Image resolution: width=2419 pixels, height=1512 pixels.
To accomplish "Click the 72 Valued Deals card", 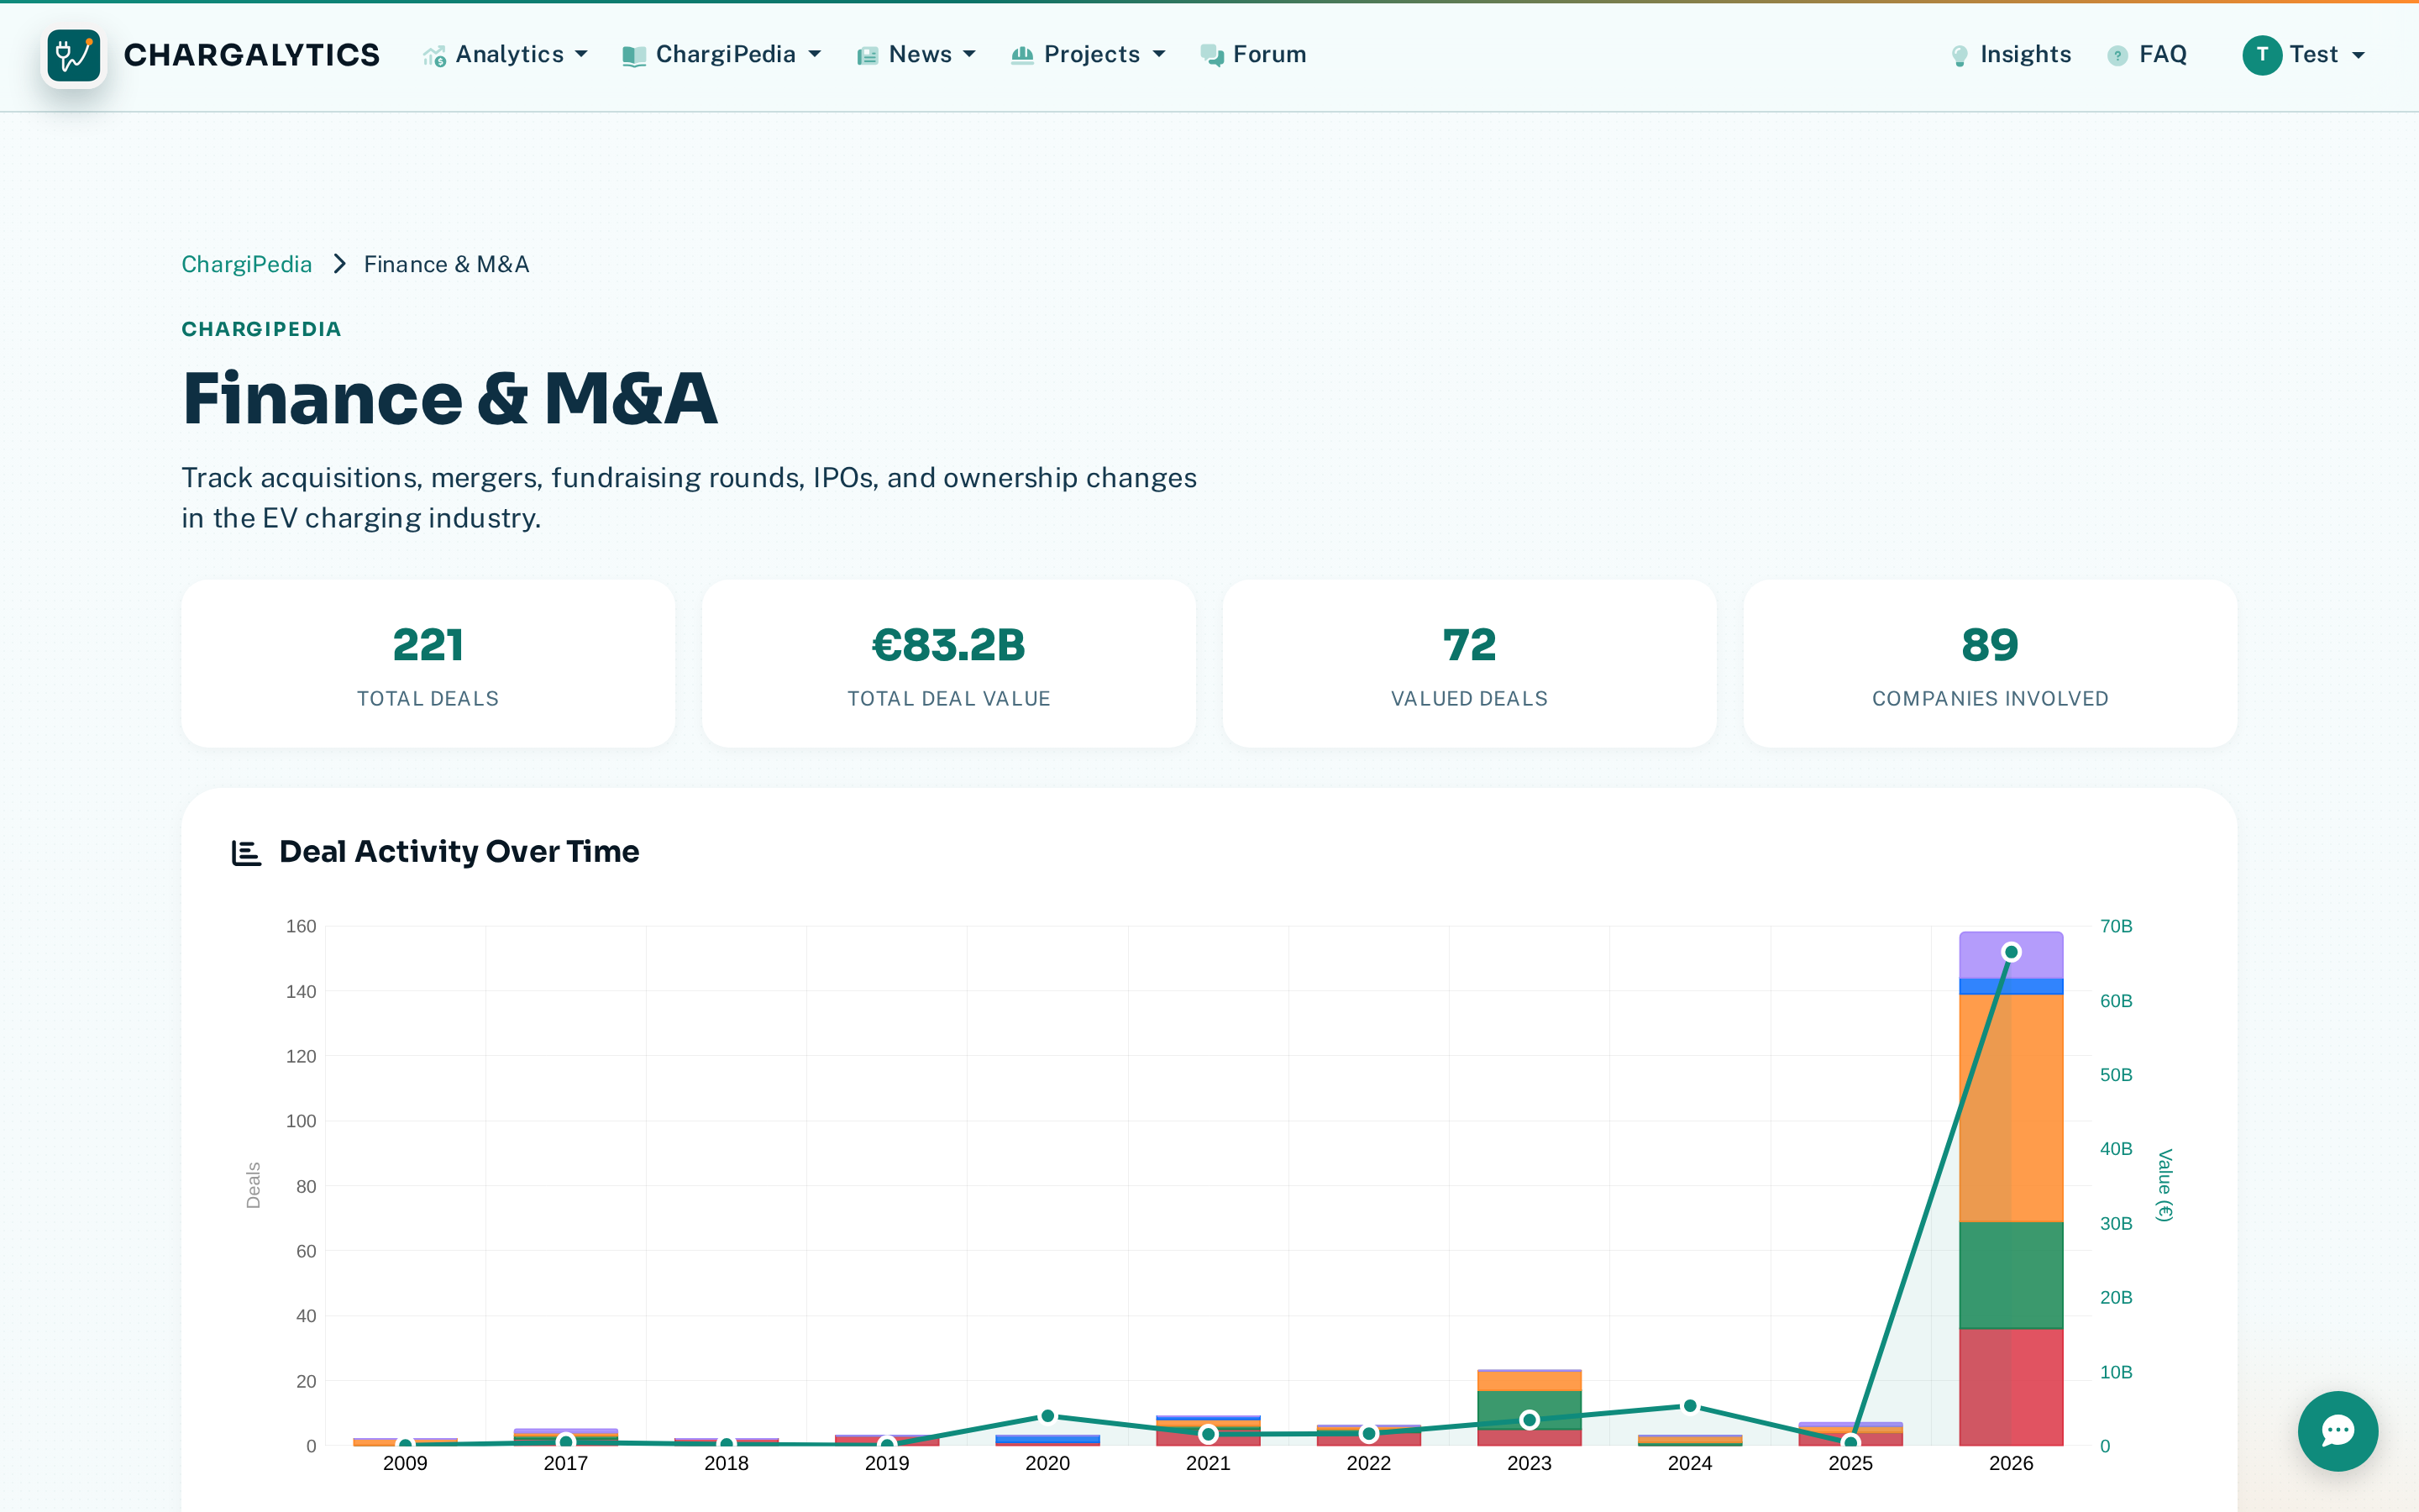I will tap(1469, 664).
